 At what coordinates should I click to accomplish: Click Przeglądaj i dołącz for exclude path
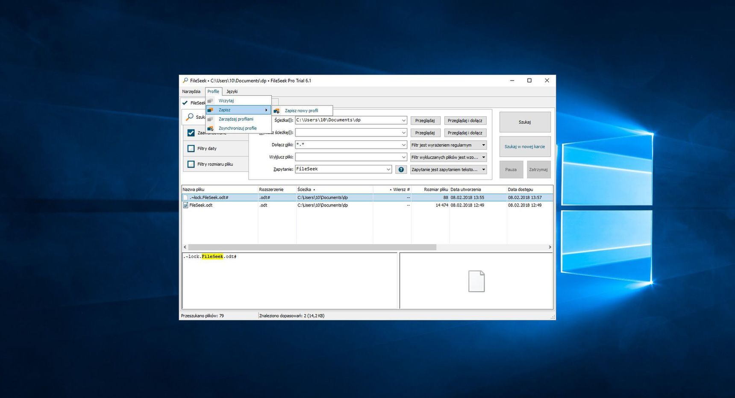pos(465,133)
